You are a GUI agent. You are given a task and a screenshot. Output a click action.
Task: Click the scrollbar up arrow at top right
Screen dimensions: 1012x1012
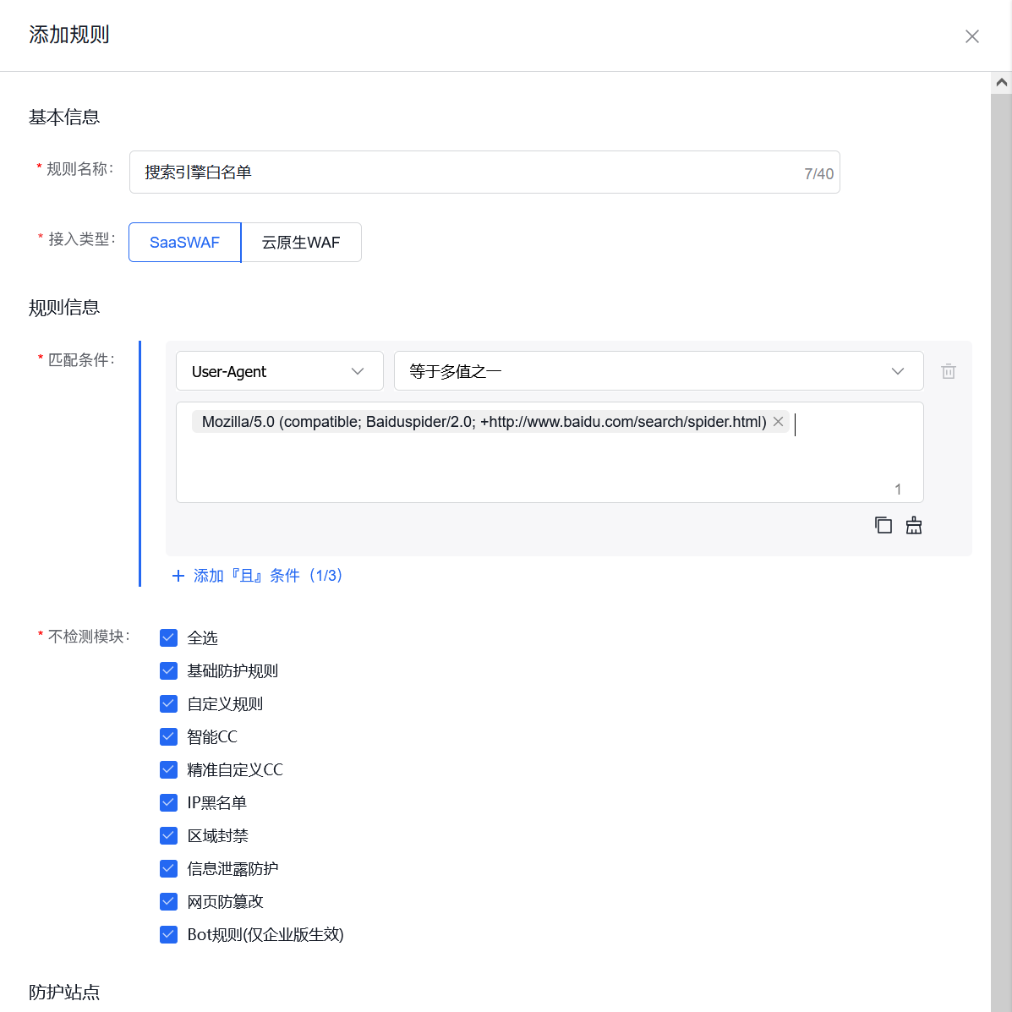click(1001, 81)
